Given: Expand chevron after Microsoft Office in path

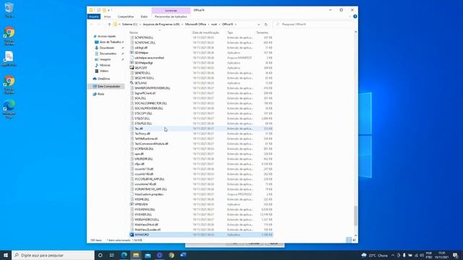Looking at the screenshot, I should pos(208,24).
